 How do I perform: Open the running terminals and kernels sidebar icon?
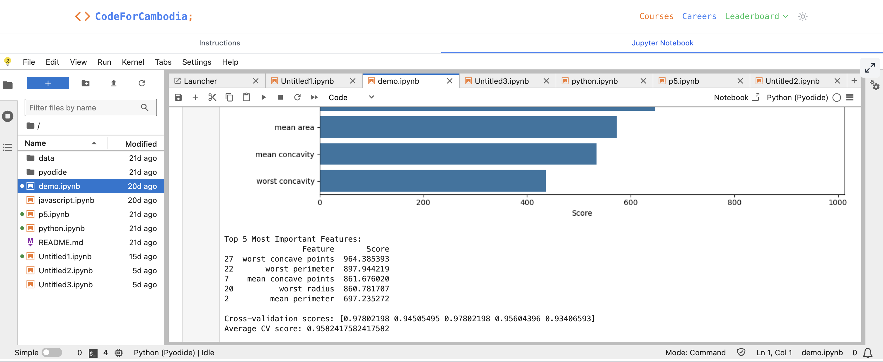click(x=8, y=116)
